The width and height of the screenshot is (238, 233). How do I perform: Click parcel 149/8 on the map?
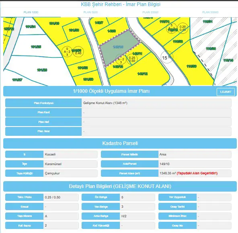pyautogui.click(x=112, y=31)
